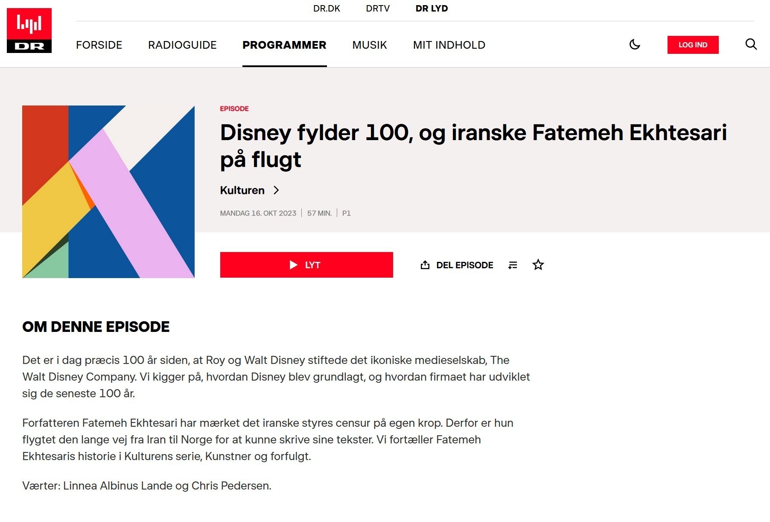Open the Musik menu item

tap(370, 45)
